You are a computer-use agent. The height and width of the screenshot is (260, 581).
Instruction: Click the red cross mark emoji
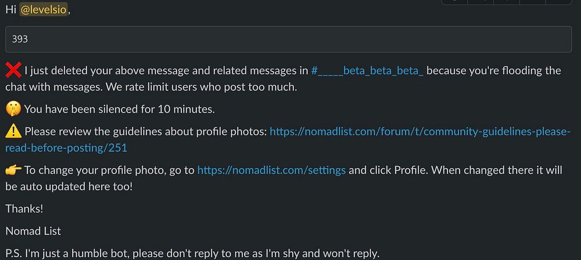pos(13,71)
